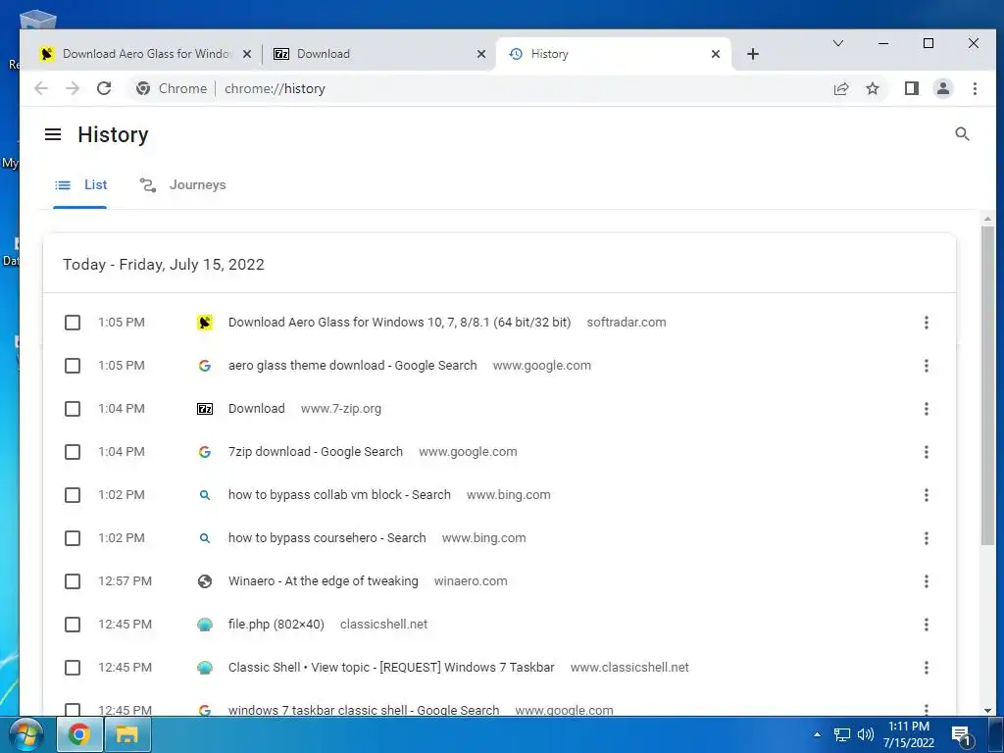Open the file.php (802×40) link
The image size is (1004, 753).
[276, 625]
